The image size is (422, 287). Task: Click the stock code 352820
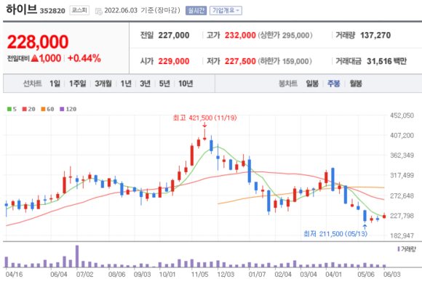click(x=52, y=11)
